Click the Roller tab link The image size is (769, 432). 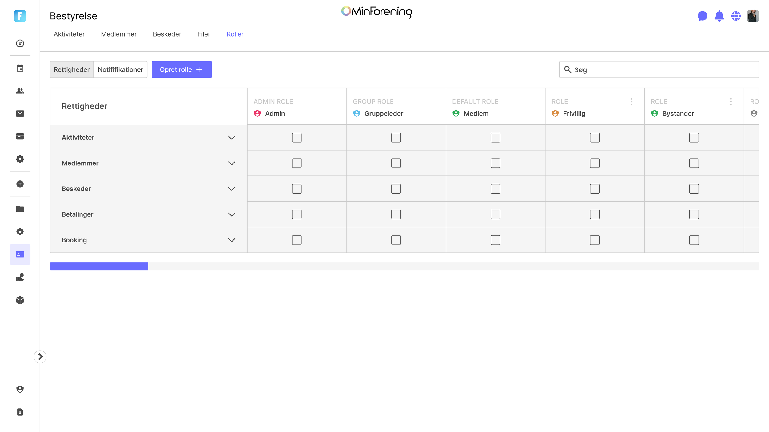tap(235, 34)
